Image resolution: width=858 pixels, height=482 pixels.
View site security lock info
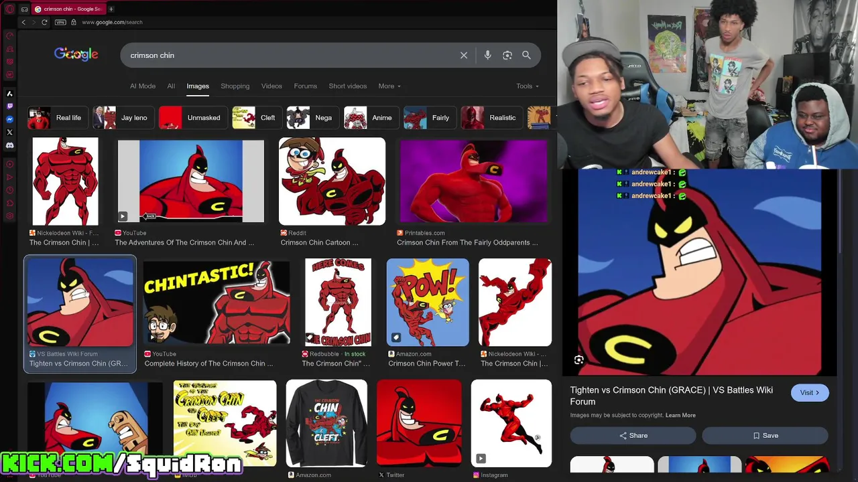[74, 22]
